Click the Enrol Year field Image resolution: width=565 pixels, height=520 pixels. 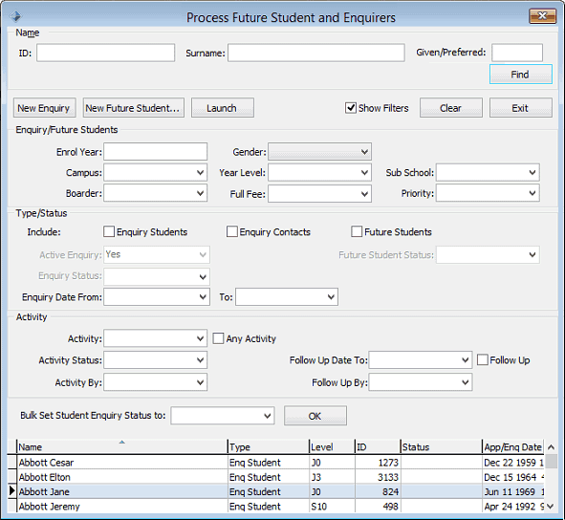tap(155, 152)
